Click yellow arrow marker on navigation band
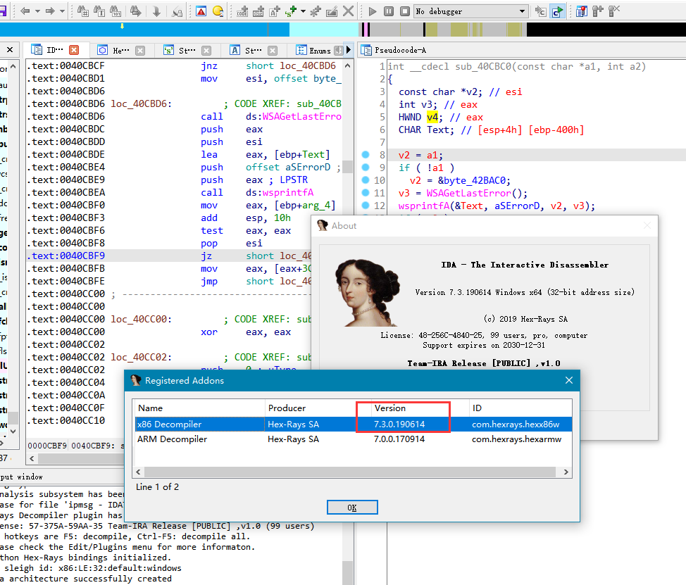 click(x=122, y=26)
